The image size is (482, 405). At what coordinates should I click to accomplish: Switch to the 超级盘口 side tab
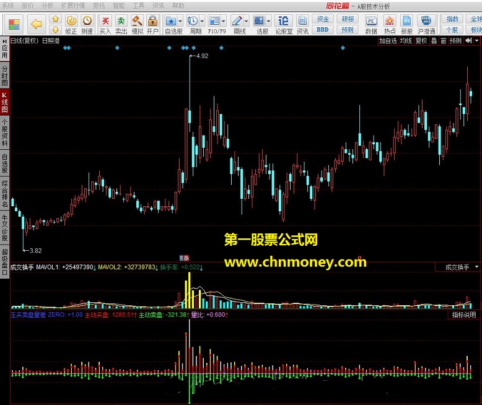pyautogui.click(x=4, y=261)
